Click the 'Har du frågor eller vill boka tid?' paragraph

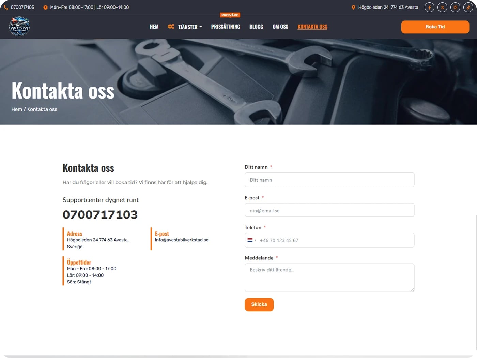pyautogui.click(x=135, y=182)
